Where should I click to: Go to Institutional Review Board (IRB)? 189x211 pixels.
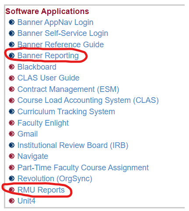click(73, 145)
